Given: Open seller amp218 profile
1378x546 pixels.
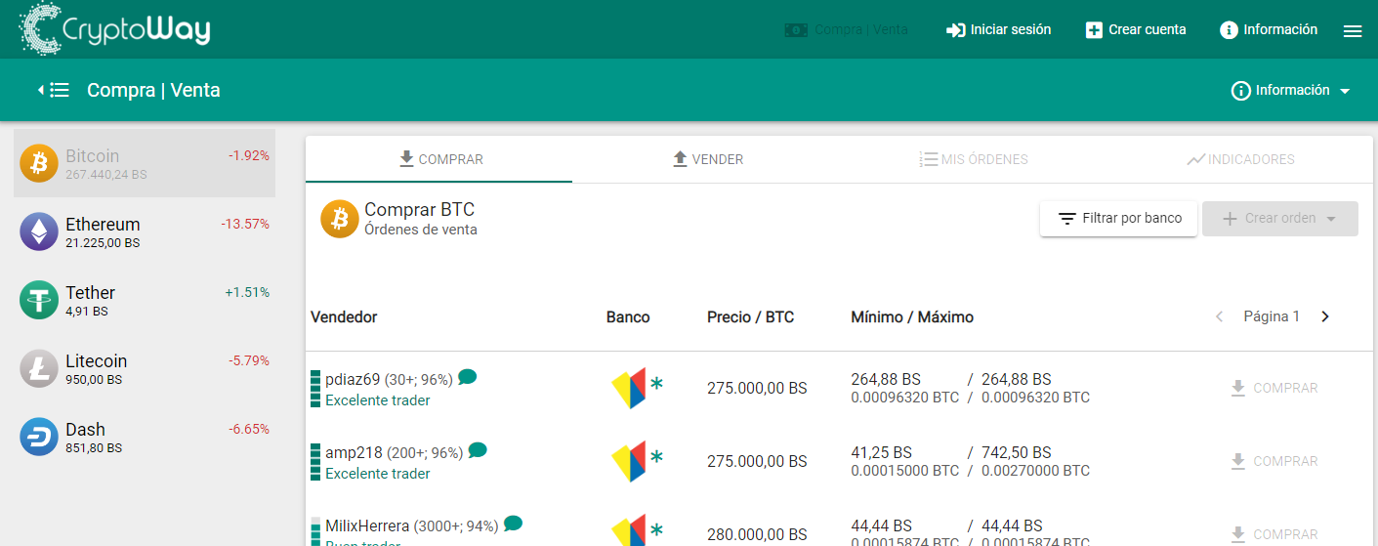Looking at the screenshot, I should (354, 452).
